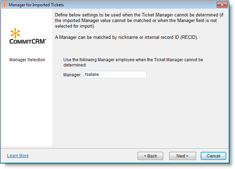Click the CommitCRM wordmark under the logo
Viewport: 235px width, 169px height.
[28, 41]
